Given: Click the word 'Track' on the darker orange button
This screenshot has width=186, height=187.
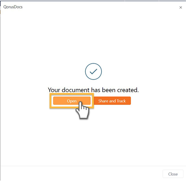Looking at the screenshot, I should pyautogui.click(x=121, y=101).
